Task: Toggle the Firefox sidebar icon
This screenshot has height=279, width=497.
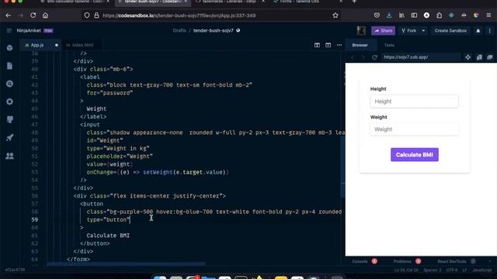Action: 414,15
